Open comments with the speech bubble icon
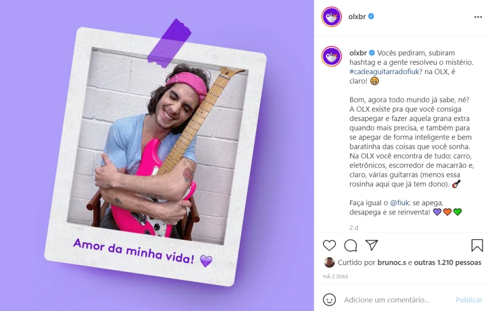This screenshot has height=311, width=488. [350, 245]
